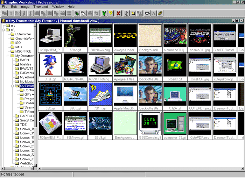This screenshot has height=178, width=245.
Task: Click the grid table toolbar icon
Action: [x=69, y=13]
